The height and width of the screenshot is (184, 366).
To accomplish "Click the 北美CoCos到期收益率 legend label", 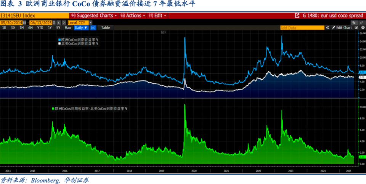I will tap(80, 43).
